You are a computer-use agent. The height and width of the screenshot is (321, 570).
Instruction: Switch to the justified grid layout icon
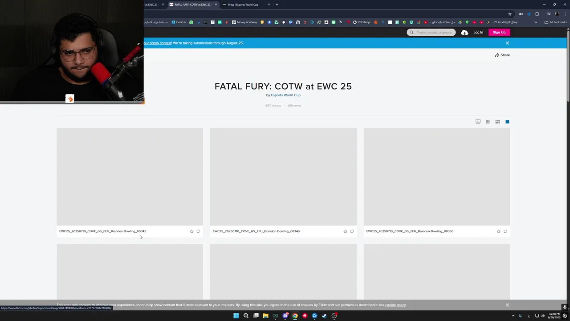[x=488, y=122]
